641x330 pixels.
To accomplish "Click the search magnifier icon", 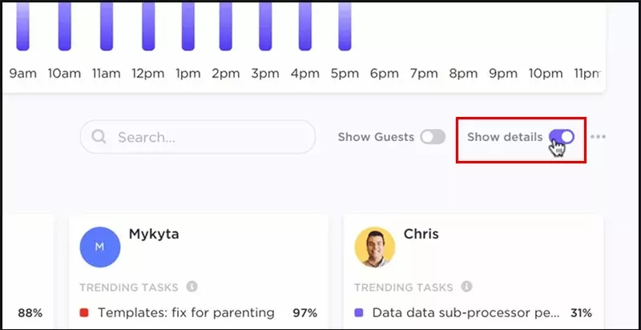I will click(99, 136).
